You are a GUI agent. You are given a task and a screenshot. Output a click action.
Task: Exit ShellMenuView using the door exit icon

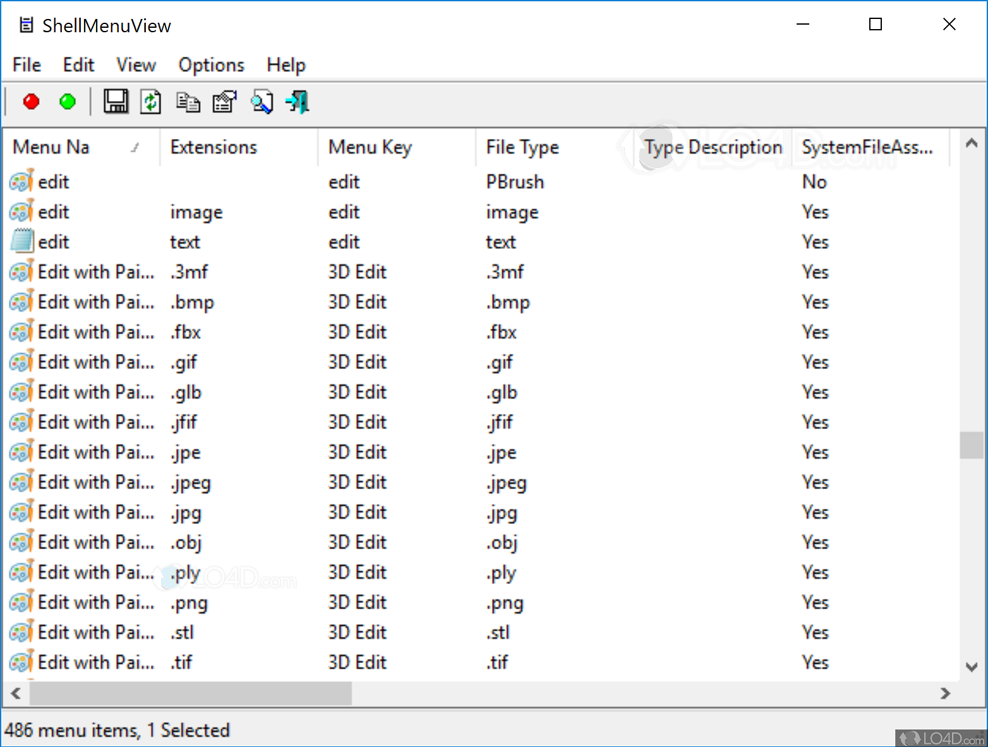tap(297, 101)
